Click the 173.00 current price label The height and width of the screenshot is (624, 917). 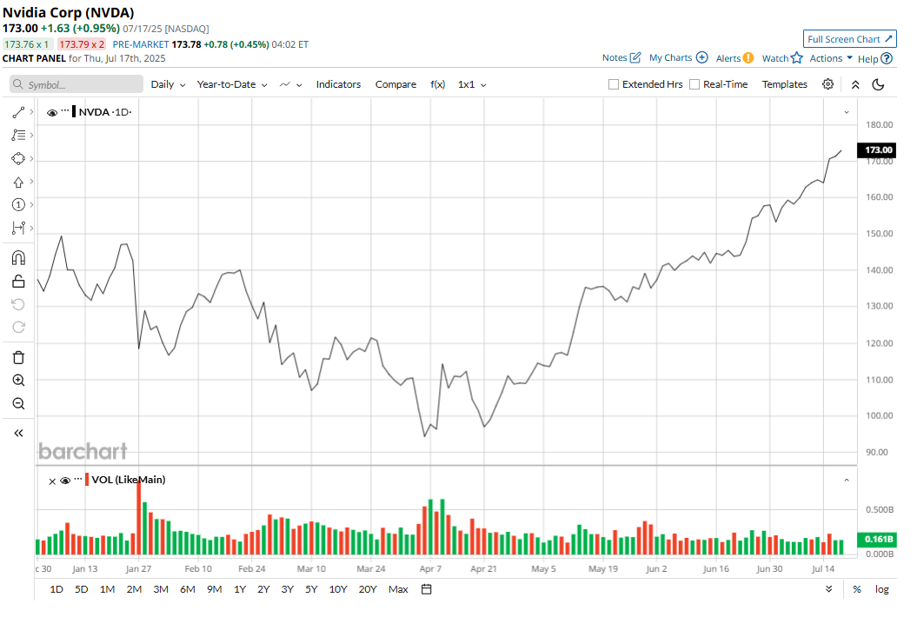click(878, 149)
